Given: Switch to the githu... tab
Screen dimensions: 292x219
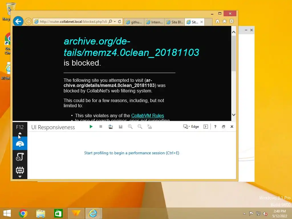Looking at the screenshot, I should [134, 22].
